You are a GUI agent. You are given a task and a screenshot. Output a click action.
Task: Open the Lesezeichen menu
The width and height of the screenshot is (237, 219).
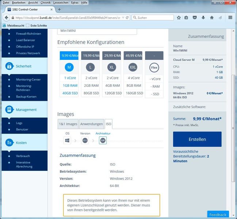(61, 3)
